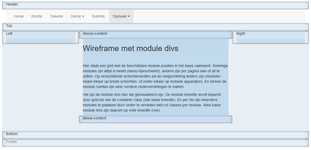
Task: Select the Tweede menu item
Action: click(57, 16)
